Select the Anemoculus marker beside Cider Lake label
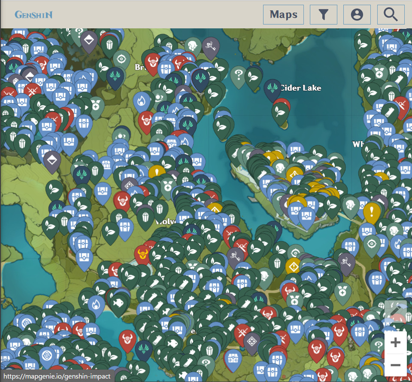The width and height of the screenshot is (412, 382). [x=273, y=89]
